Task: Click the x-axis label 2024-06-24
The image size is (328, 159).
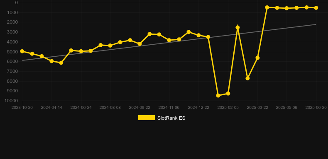Action: [81, 108]
